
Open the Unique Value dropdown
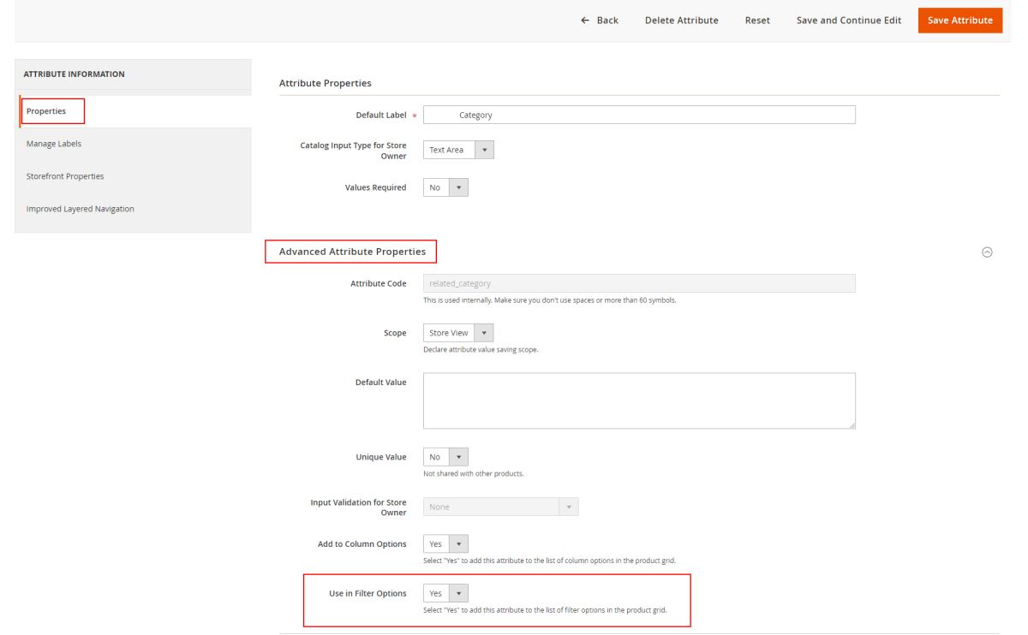445,457
